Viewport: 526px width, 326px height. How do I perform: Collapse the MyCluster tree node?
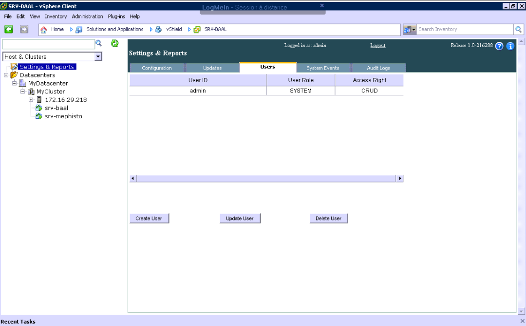click(23, 91)
